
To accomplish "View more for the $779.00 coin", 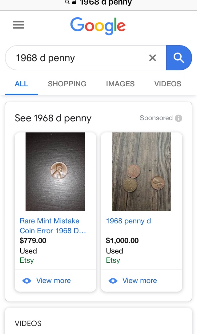I will coord(53,281).
